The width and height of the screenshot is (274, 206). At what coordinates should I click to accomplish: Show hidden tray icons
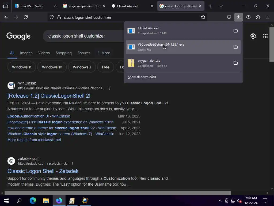coord(220,201)
